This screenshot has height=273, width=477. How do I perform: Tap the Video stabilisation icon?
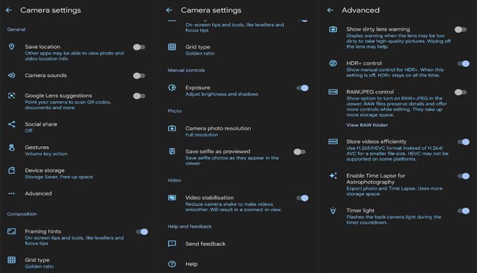pyautogui.click(x=172, y=198)
